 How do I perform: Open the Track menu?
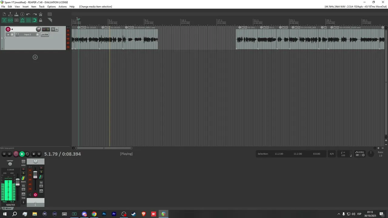pyautogui.click(x=42, y=7)
